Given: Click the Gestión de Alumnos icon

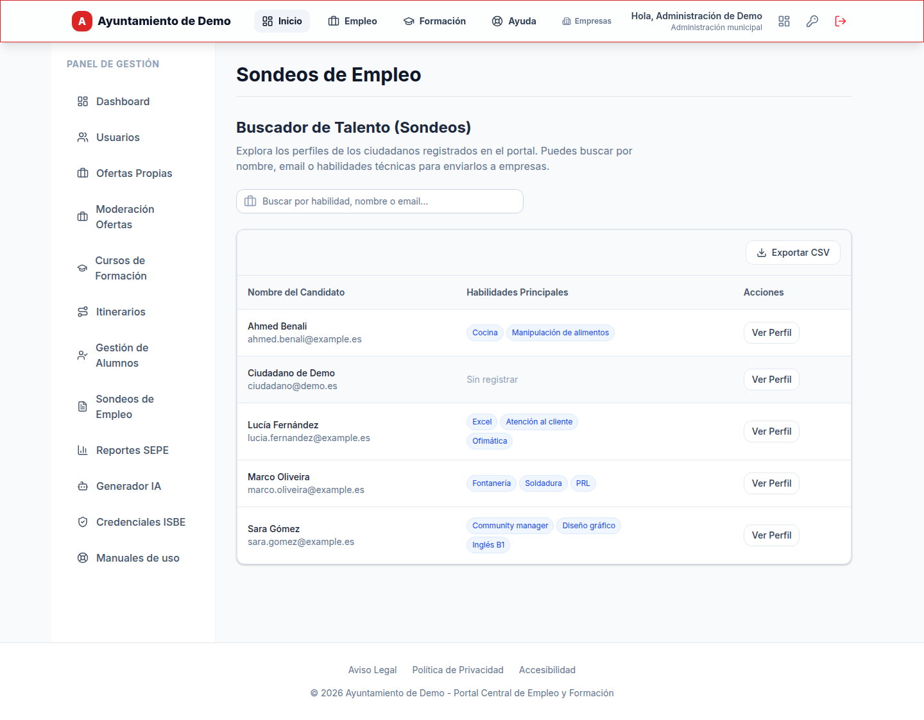Looking at the screenshot, I should pos(82,355).
